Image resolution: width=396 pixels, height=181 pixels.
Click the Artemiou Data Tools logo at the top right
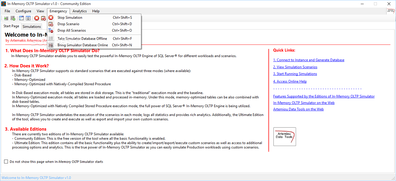click(391, 11)
